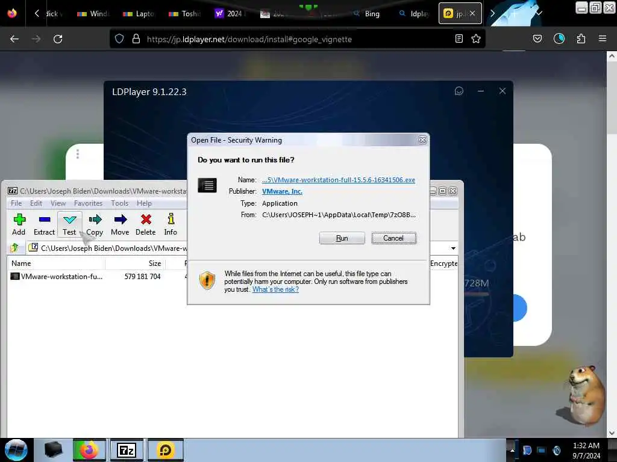This screenshot has width=617, height=462.
Task: Click Run in the Security Warning dialog
Action: pyautogui.click(x=342, y=238)
